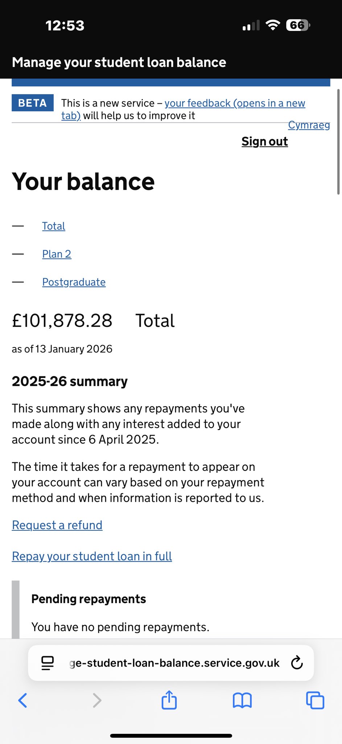The height and width of the screenshot is (744, 342).
Task: Click the page scrollbar on the right
Action: tap(338, 142)
